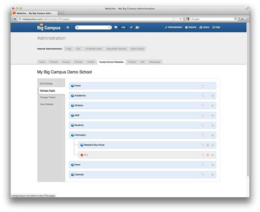
Task: Click the red delete icon on the orange Bus row
Action: click(x=208, y=155)
